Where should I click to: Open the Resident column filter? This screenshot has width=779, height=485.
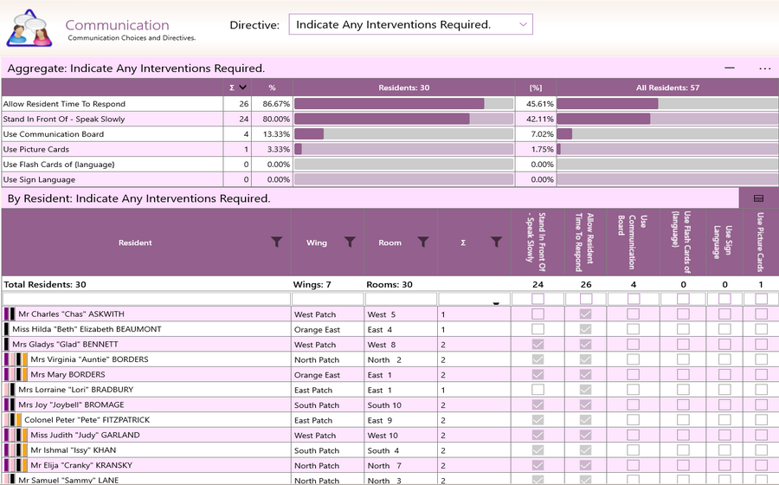pos(277,242)
